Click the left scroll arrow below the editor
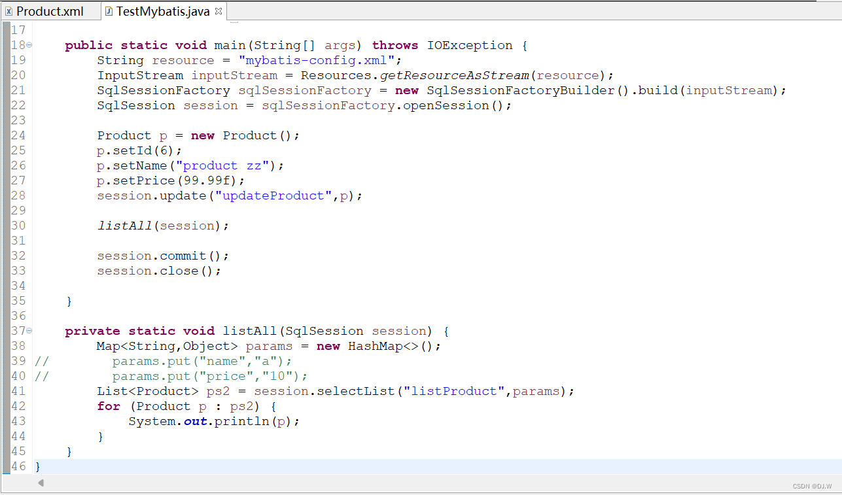The image size is (842, 495). (x=41, y=483)
